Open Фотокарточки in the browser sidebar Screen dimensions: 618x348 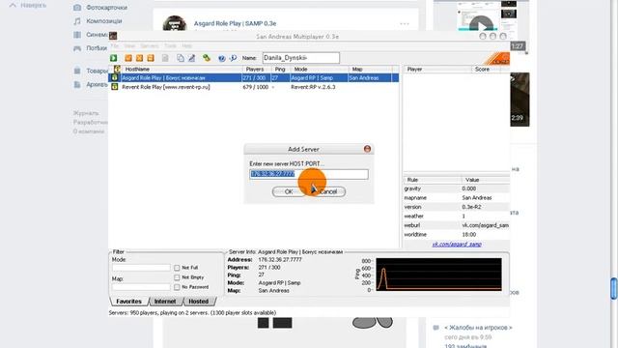(x=107, y=8)
